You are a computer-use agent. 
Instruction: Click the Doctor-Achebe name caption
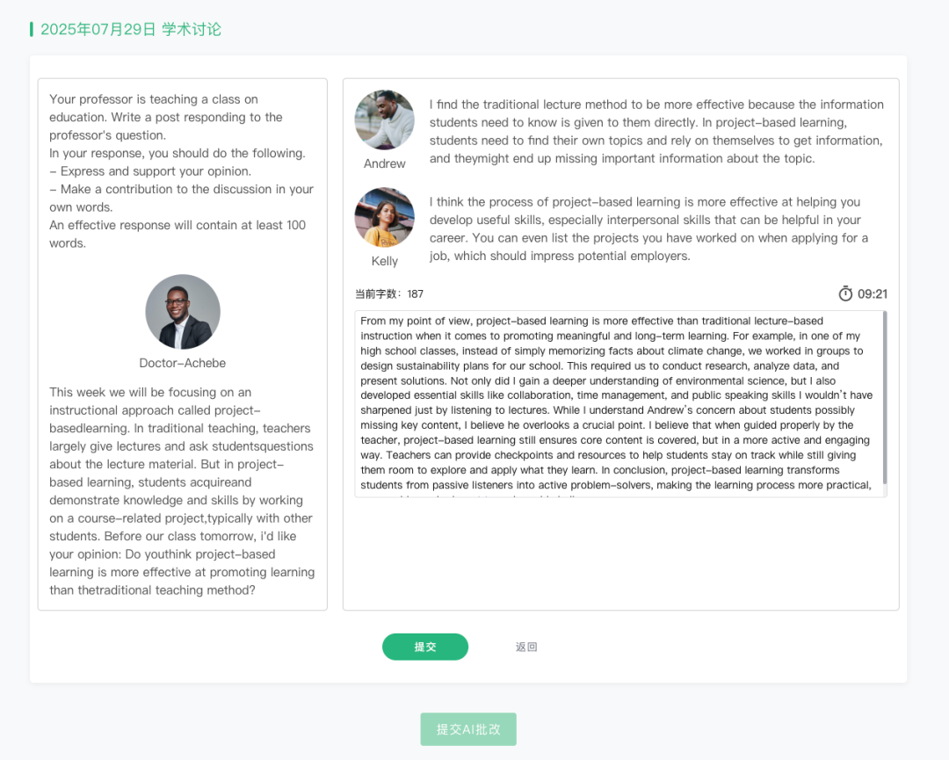[183, 363]
